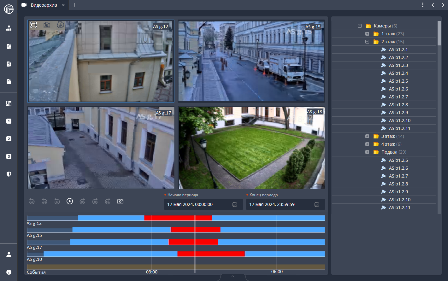Image resolution: width=448 pixels, height=281 pixels.
Task: Expand the Подвал folder
Action: click(x=367, y=152)
